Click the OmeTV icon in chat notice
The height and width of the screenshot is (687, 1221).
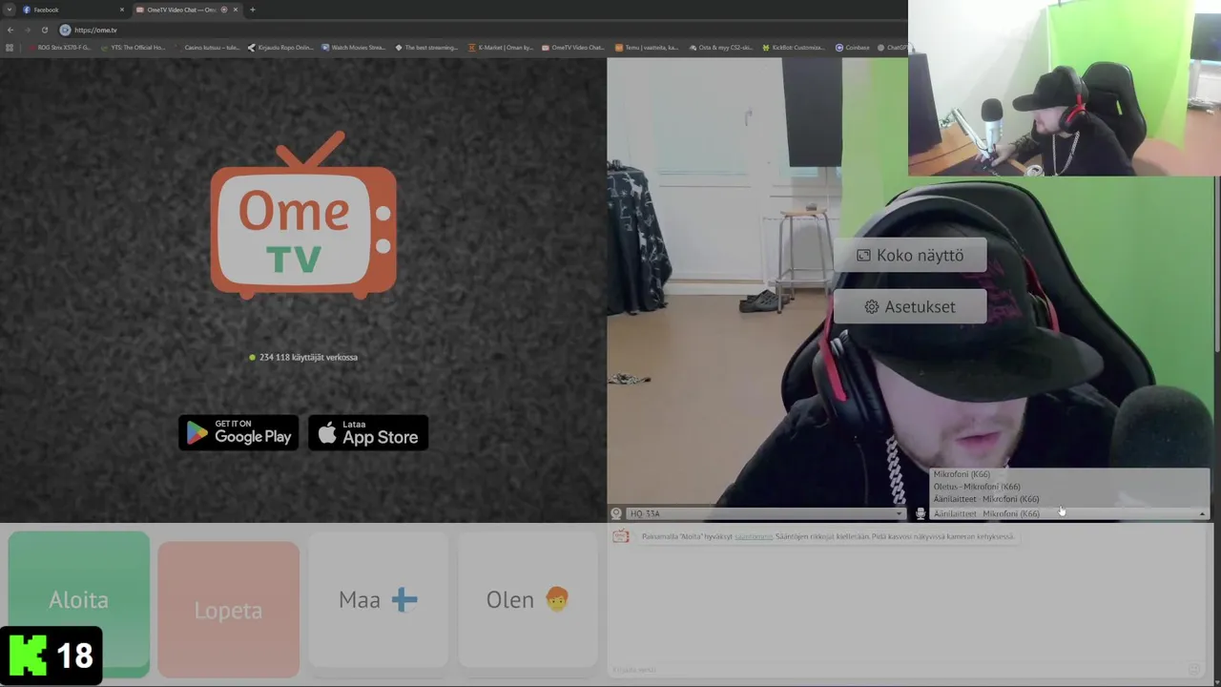[621, 536]
